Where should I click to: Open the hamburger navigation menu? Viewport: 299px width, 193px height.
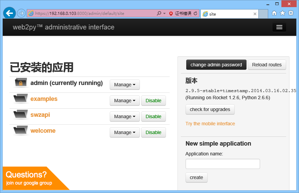point(279,27)
